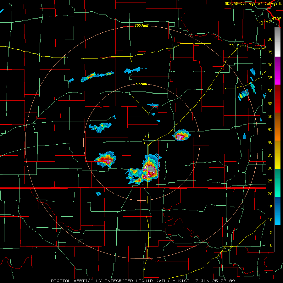Click the magenta-purple segment of the color bar
283x283 pixels.
(x=278, y=70)
